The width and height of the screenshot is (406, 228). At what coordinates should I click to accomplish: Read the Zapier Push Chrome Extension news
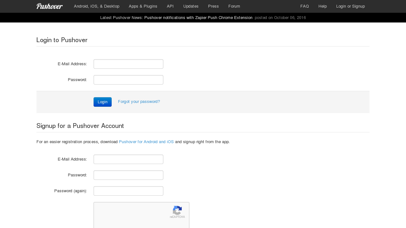(x=199, y=18)
